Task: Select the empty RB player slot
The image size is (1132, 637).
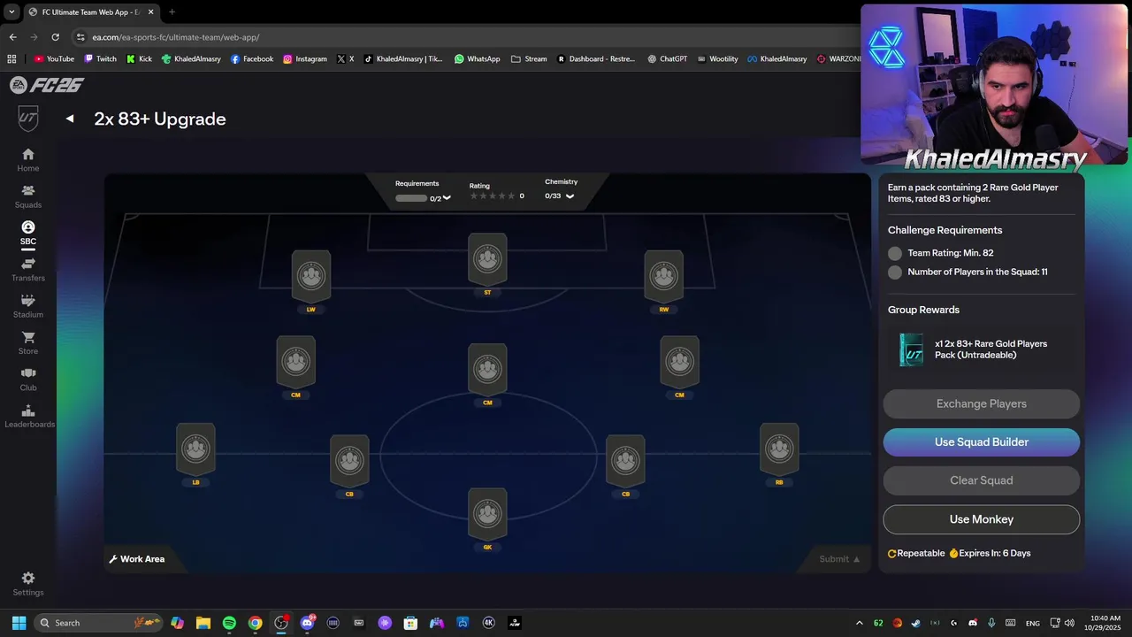Action: [779, 449]
